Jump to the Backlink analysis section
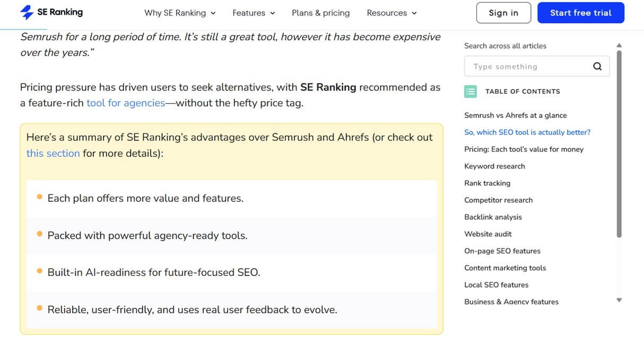Viewport: 644px width, 339px height. pyautogui.click(x=493, y=217)
